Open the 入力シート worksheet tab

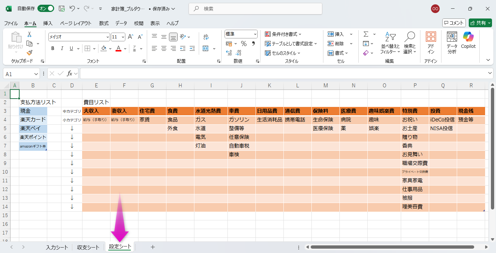coord(57,247)
